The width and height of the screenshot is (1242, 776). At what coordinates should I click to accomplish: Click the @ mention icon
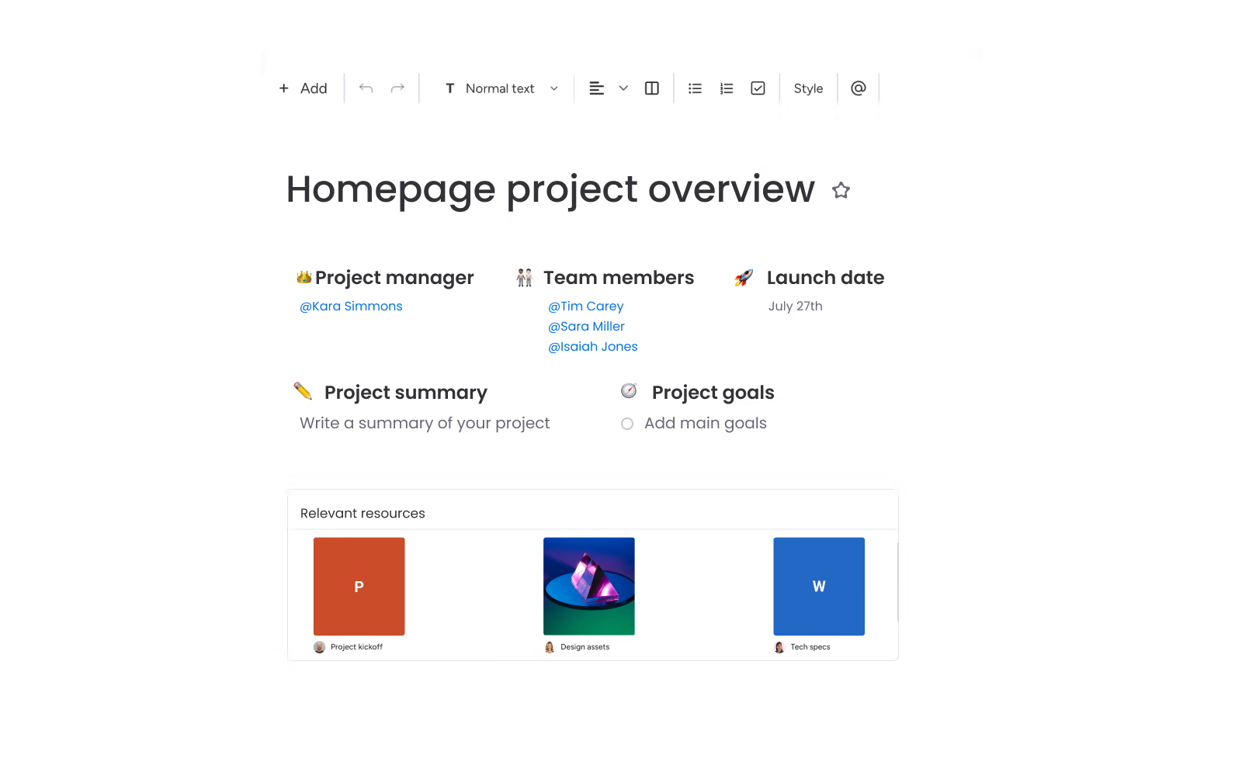tap(858, 88)
